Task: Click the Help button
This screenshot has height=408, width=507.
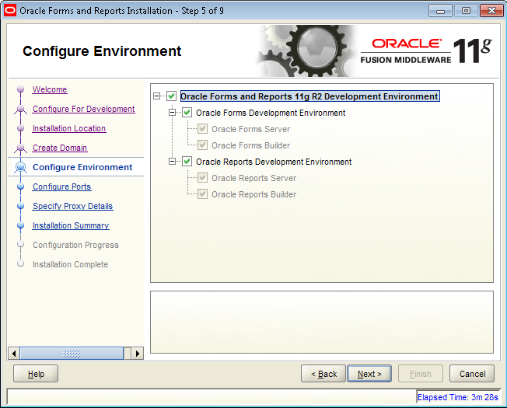Action: (x=36, y=374)
